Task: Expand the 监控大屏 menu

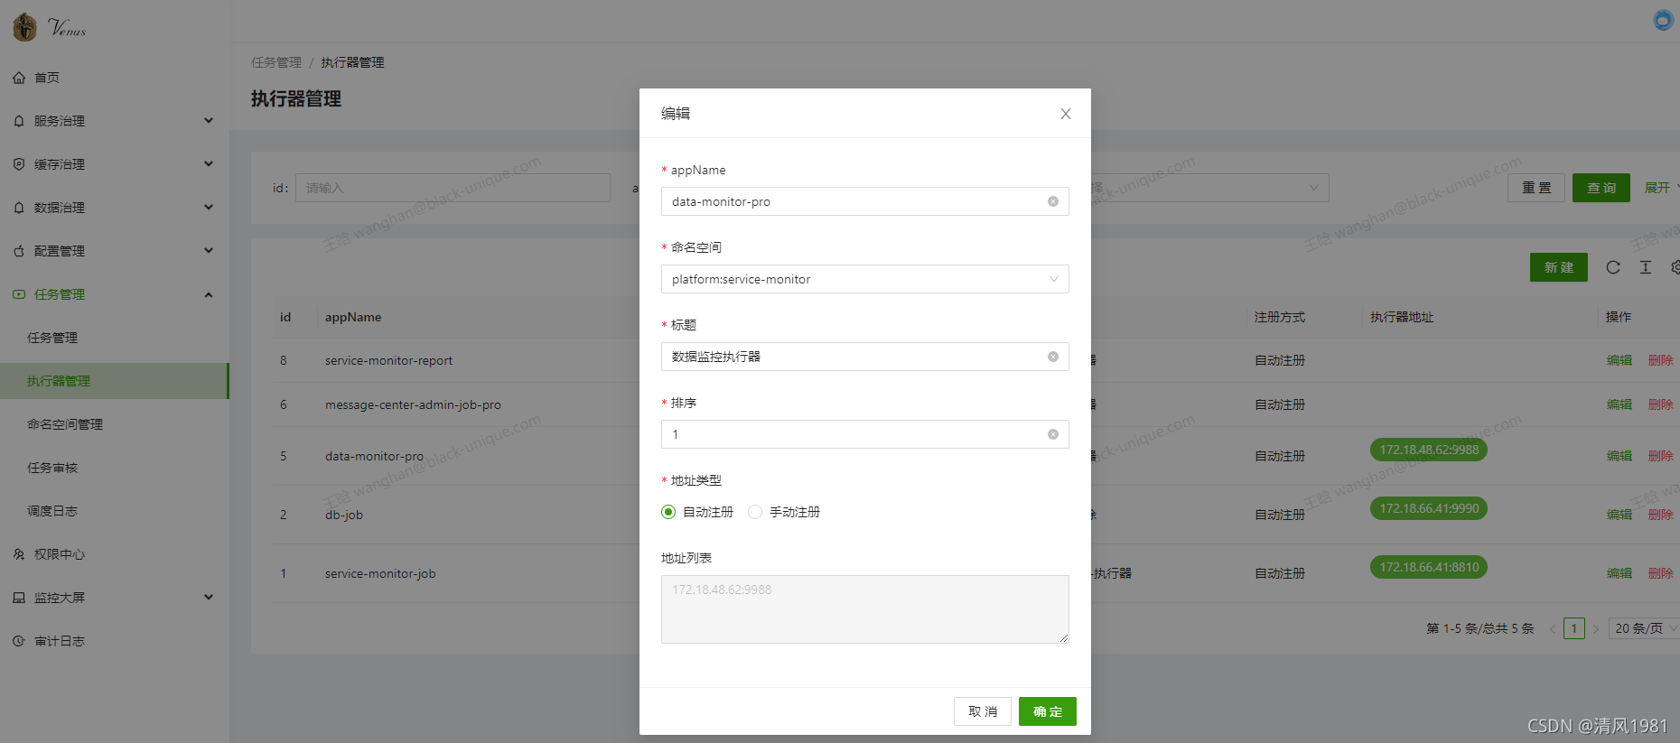Action: coord(115,598)
